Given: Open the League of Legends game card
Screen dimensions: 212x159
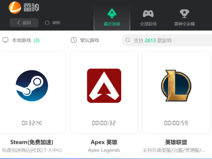Looking at the screenshot, I should [176, 93].
